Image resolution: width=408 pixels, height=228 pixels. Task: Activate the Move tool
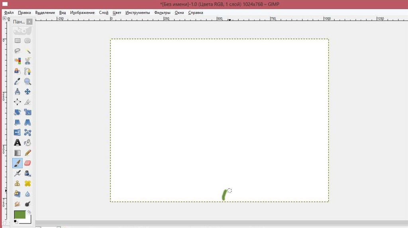click(27, 92)
